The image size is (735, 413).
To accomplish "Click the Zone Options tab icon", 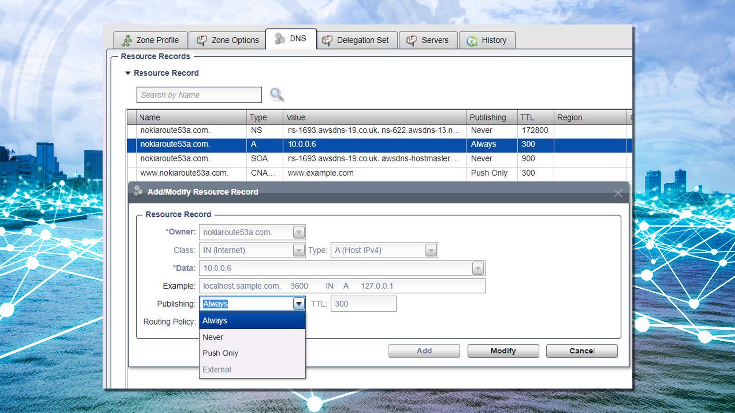I will pos(202,40).
